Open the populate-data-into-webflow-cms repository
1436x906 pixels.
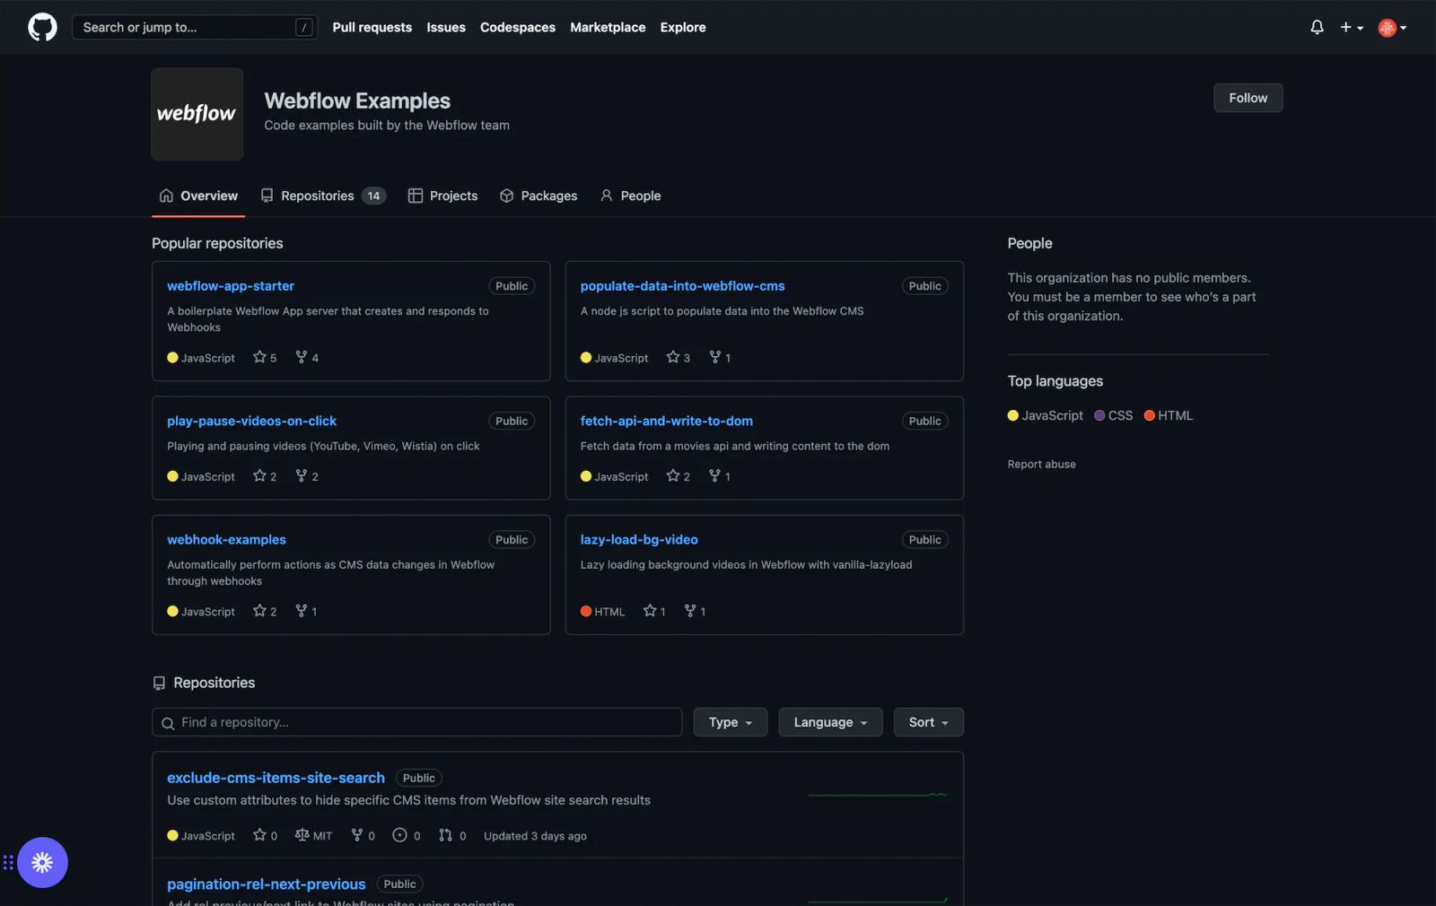(x=682, y=285)
